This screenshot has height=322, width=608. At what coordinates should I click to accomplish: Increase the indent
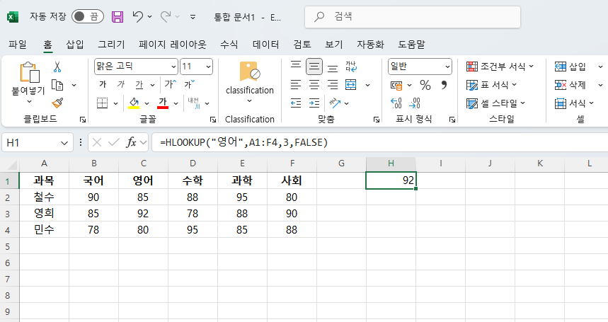[314, 103]
